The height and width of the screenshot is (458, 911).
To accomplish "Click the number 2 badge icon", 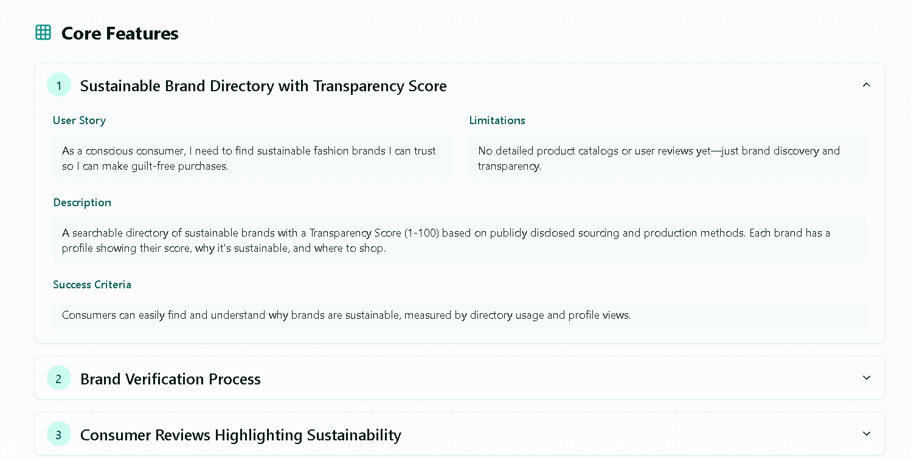I will click(59, 379).
